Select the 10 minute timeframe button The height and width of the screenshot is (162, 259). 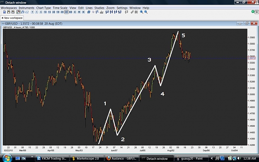click(45, 12)
